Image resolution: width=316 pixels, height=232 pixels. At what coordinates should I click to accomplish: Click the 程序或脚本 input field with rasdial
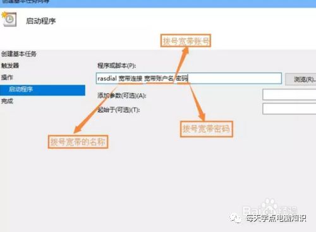189,78
